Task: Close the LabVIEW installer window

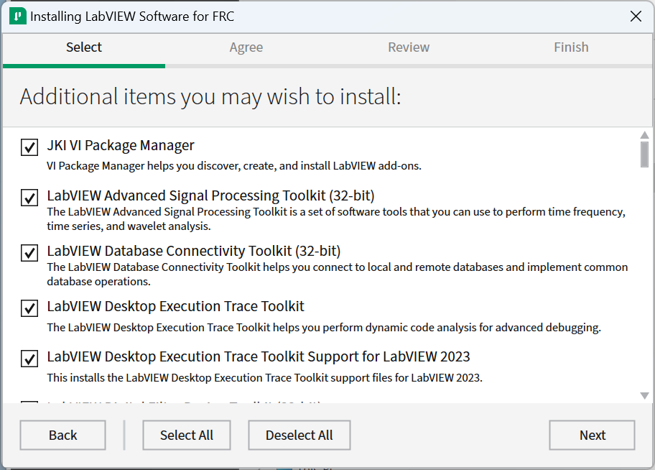Action: coord(636,16)
